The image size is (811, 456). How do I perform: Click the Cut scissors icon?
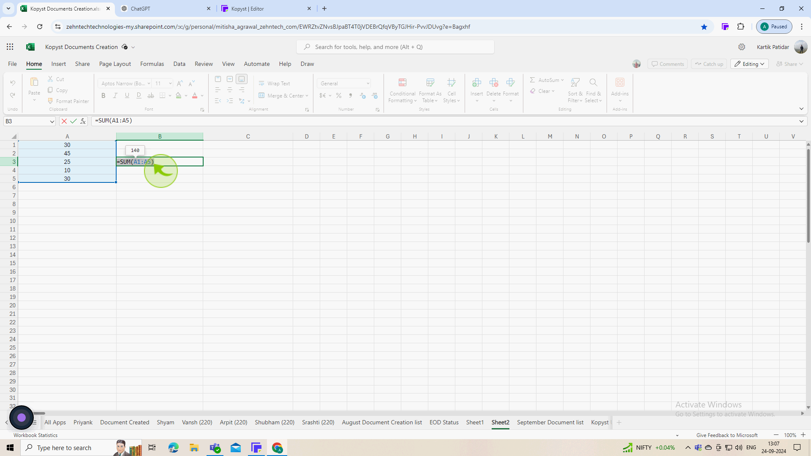point(50,79)
